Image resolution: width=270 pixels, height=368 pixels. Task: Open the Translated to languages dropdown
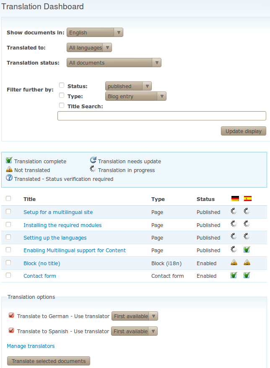point(89,47)
